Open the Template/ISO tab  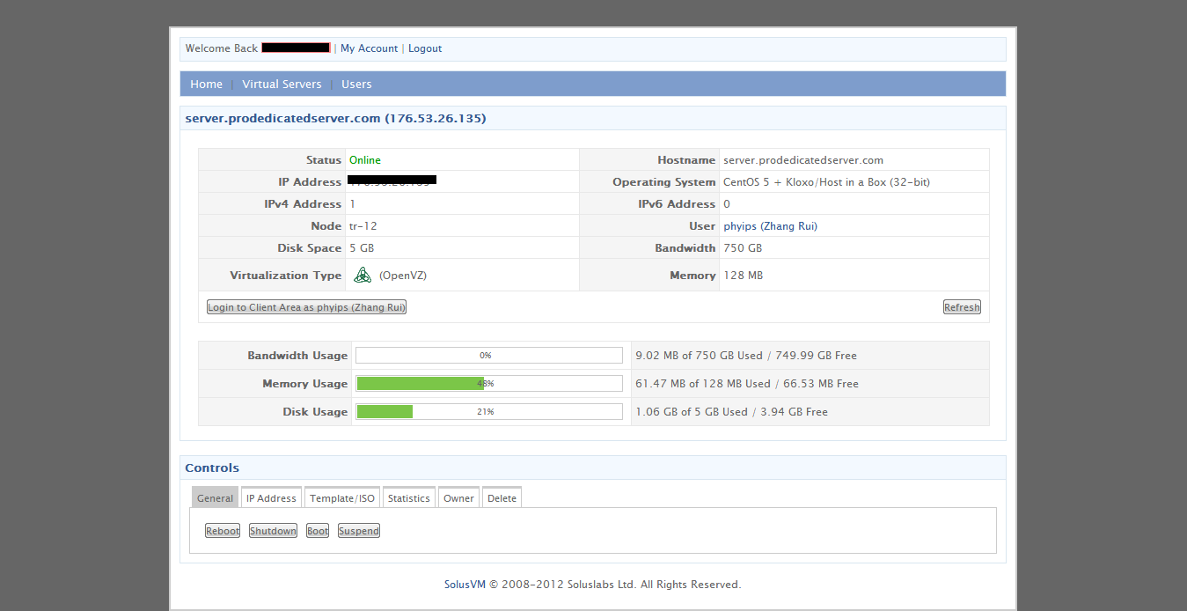[342, 497]
